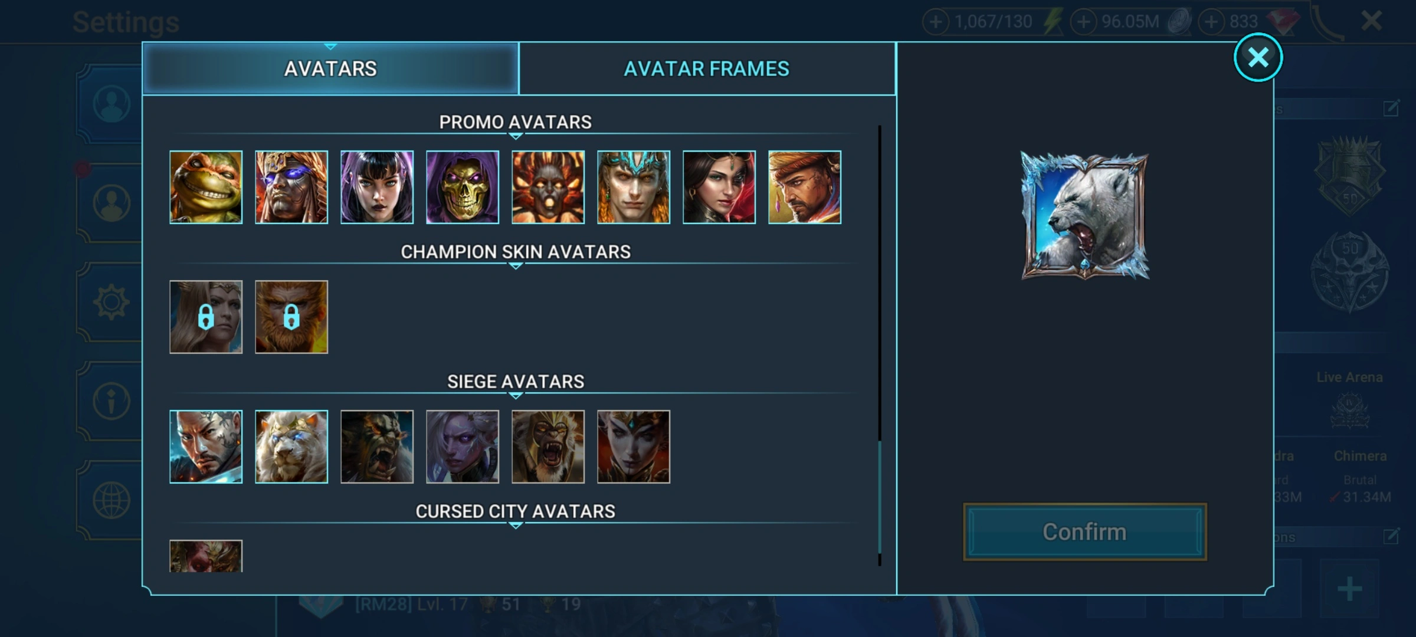Open the Avatars tab
This screenshot has height=637, width=1416.
point(330,69)
